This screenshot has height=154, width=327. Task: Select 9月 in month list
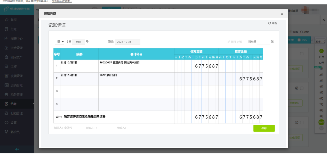click(x=321, y=116)
